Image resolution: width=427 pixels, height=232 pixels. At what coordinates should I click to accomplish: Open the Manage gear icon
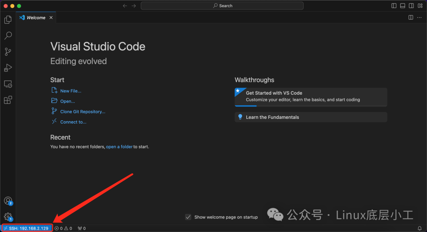pos(8,217)
